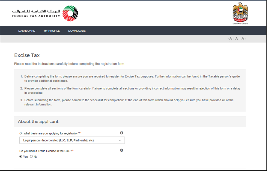The image size is (267, 171).
Task: Click the 'Do you hold a Trade License' label
Action: point(47,151)
